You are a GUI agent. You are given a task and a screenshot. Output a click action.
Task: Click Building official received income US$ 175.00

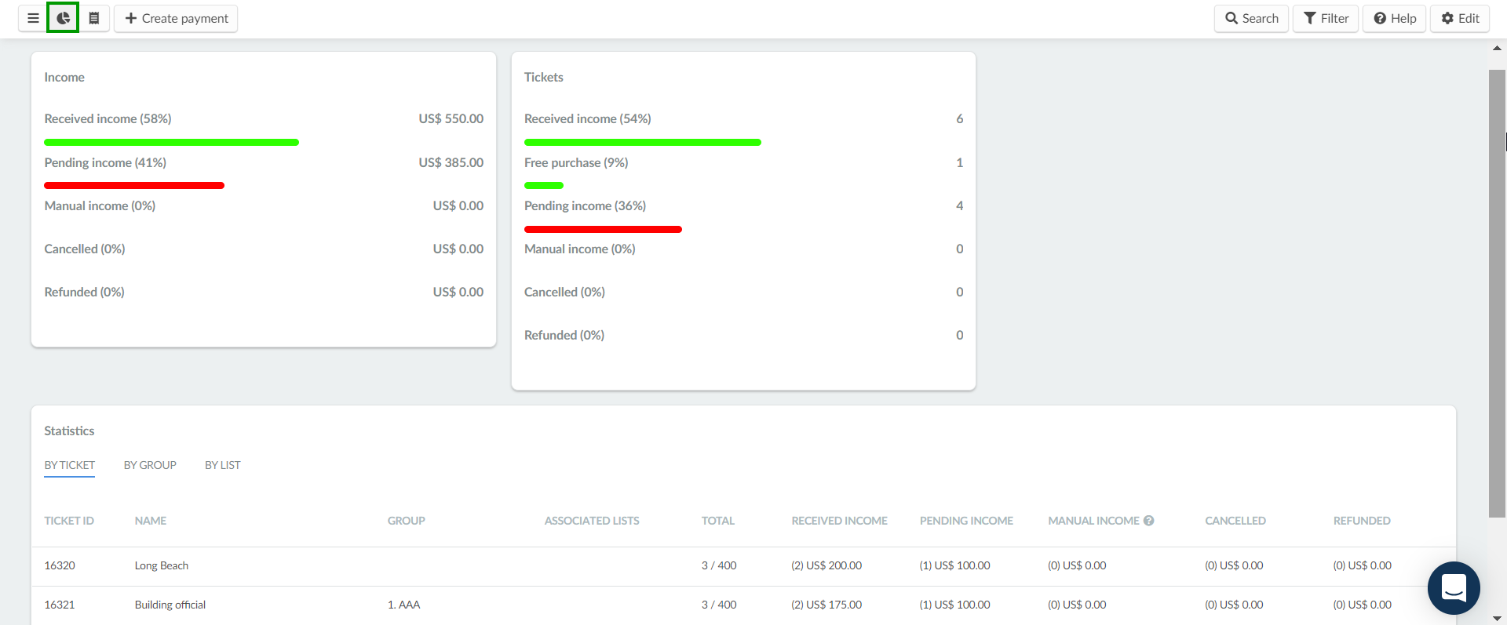point(826,605)
